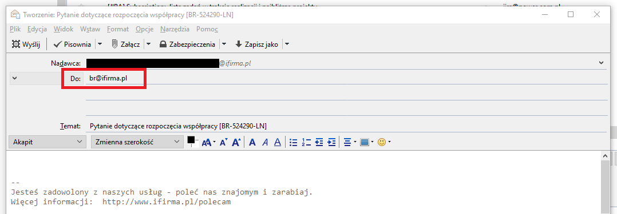Open the Format menu

pos(118,29)
